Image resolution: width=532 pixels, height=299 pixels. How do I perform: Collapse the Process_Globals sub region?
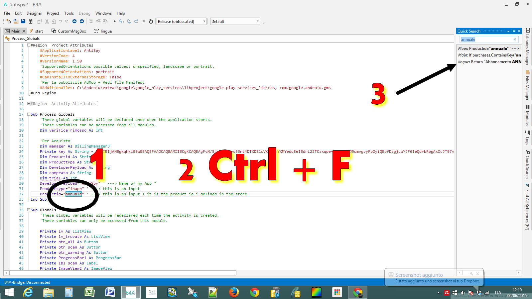tap(29, 114)
